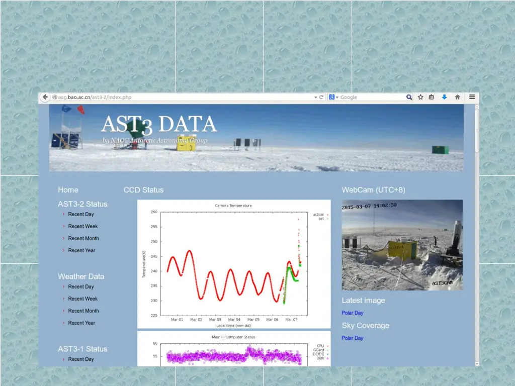Bookmark this page with the star icon
This screenshot has width=515, height=386.
click(420, 97)
